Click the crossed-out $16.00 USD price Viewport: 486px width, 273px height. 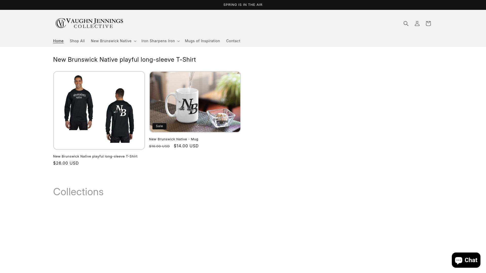tap(159, 146)
